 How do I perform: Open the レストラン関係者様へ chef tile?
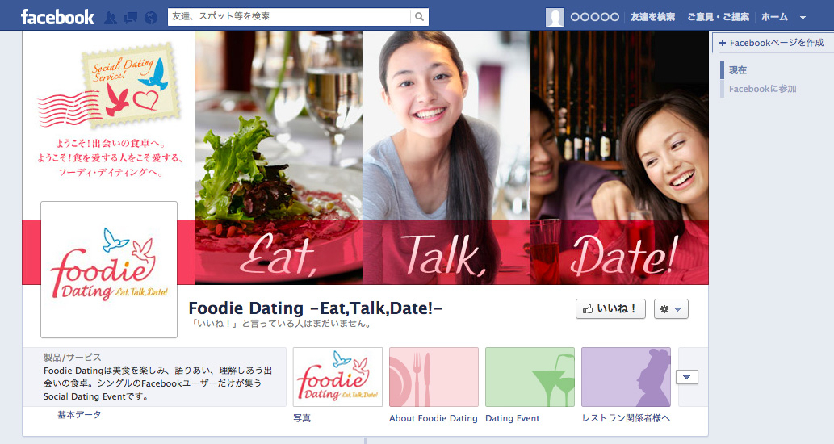[x=626, y=377]
